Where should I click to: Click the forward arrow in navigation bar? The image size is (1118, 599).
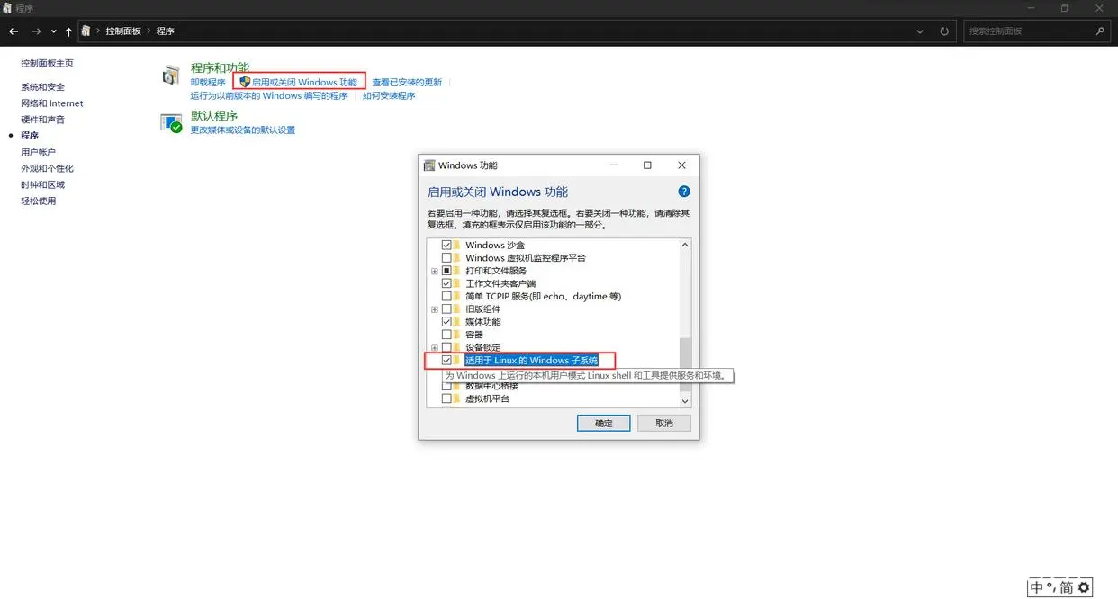pos(36,31)
